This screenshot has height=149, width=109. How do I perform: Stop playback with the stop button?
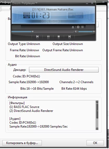(59, 37)
